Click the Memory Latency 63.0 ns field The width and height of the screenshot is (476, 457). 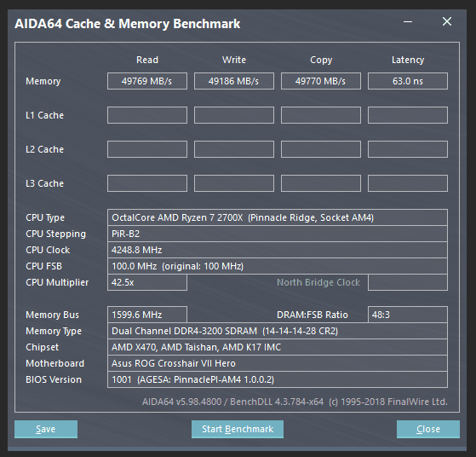click(x=408, y=81)
